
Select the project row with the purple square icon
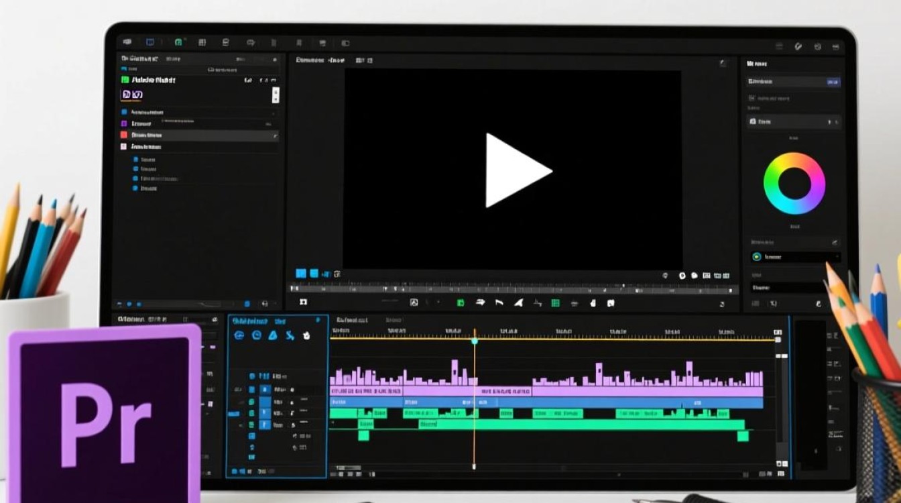pos(198,123)
